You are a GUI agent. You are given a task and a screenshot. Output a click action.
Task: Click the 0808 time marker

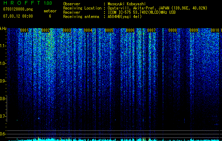(x=173, y=30)
